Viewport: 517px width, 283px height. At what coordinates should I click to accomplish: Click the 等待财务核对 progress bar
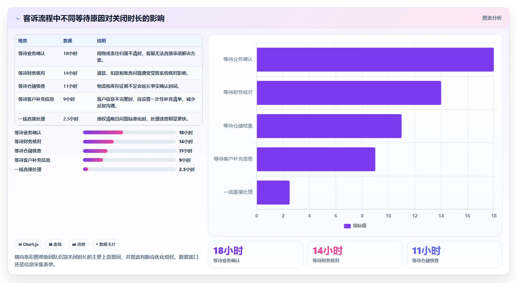click(129, 142)
